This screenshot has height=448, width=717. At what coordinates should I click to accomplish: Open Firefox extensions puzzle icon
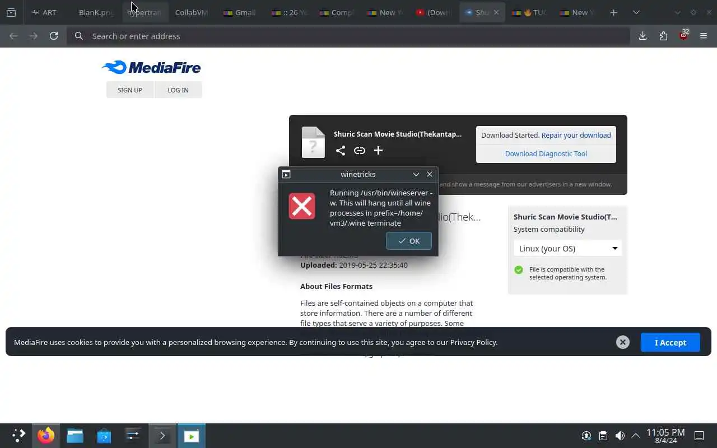click(663, 36)
